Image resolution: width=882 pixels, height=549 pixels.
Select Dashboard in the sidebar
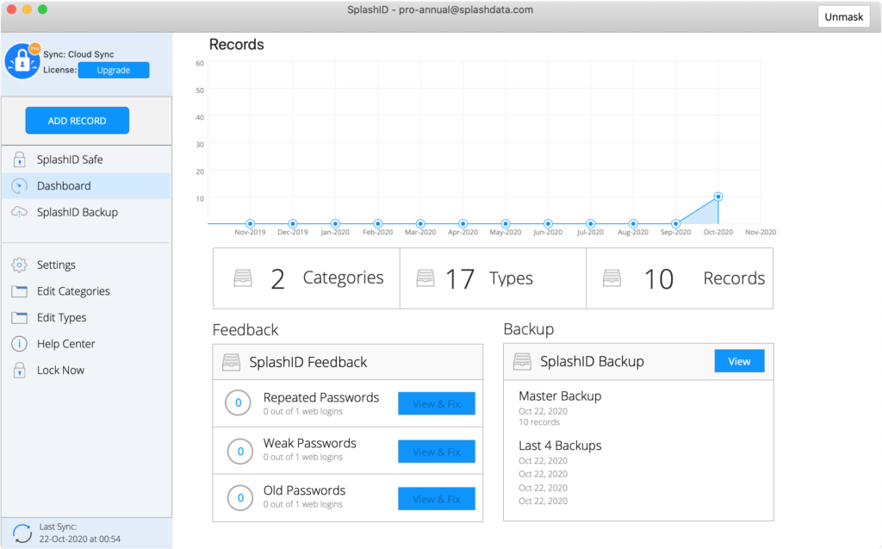[64, 186]
